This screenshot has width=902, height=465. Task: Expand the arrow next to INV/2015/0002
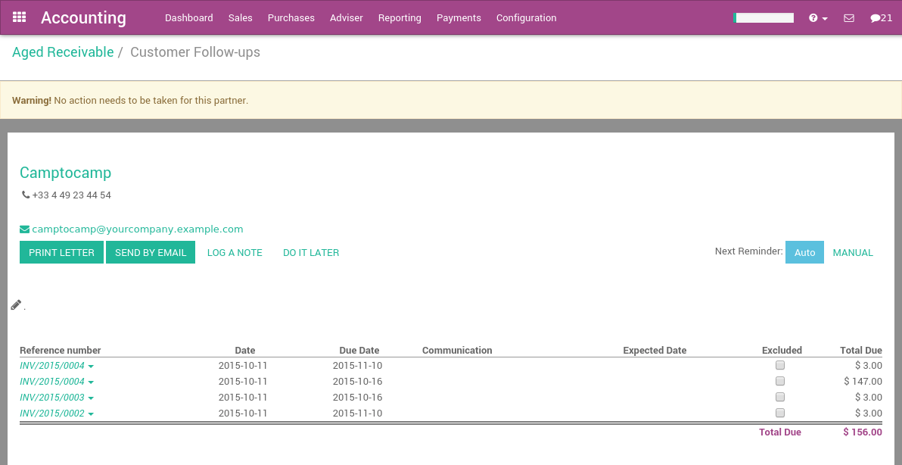[92, 413]
